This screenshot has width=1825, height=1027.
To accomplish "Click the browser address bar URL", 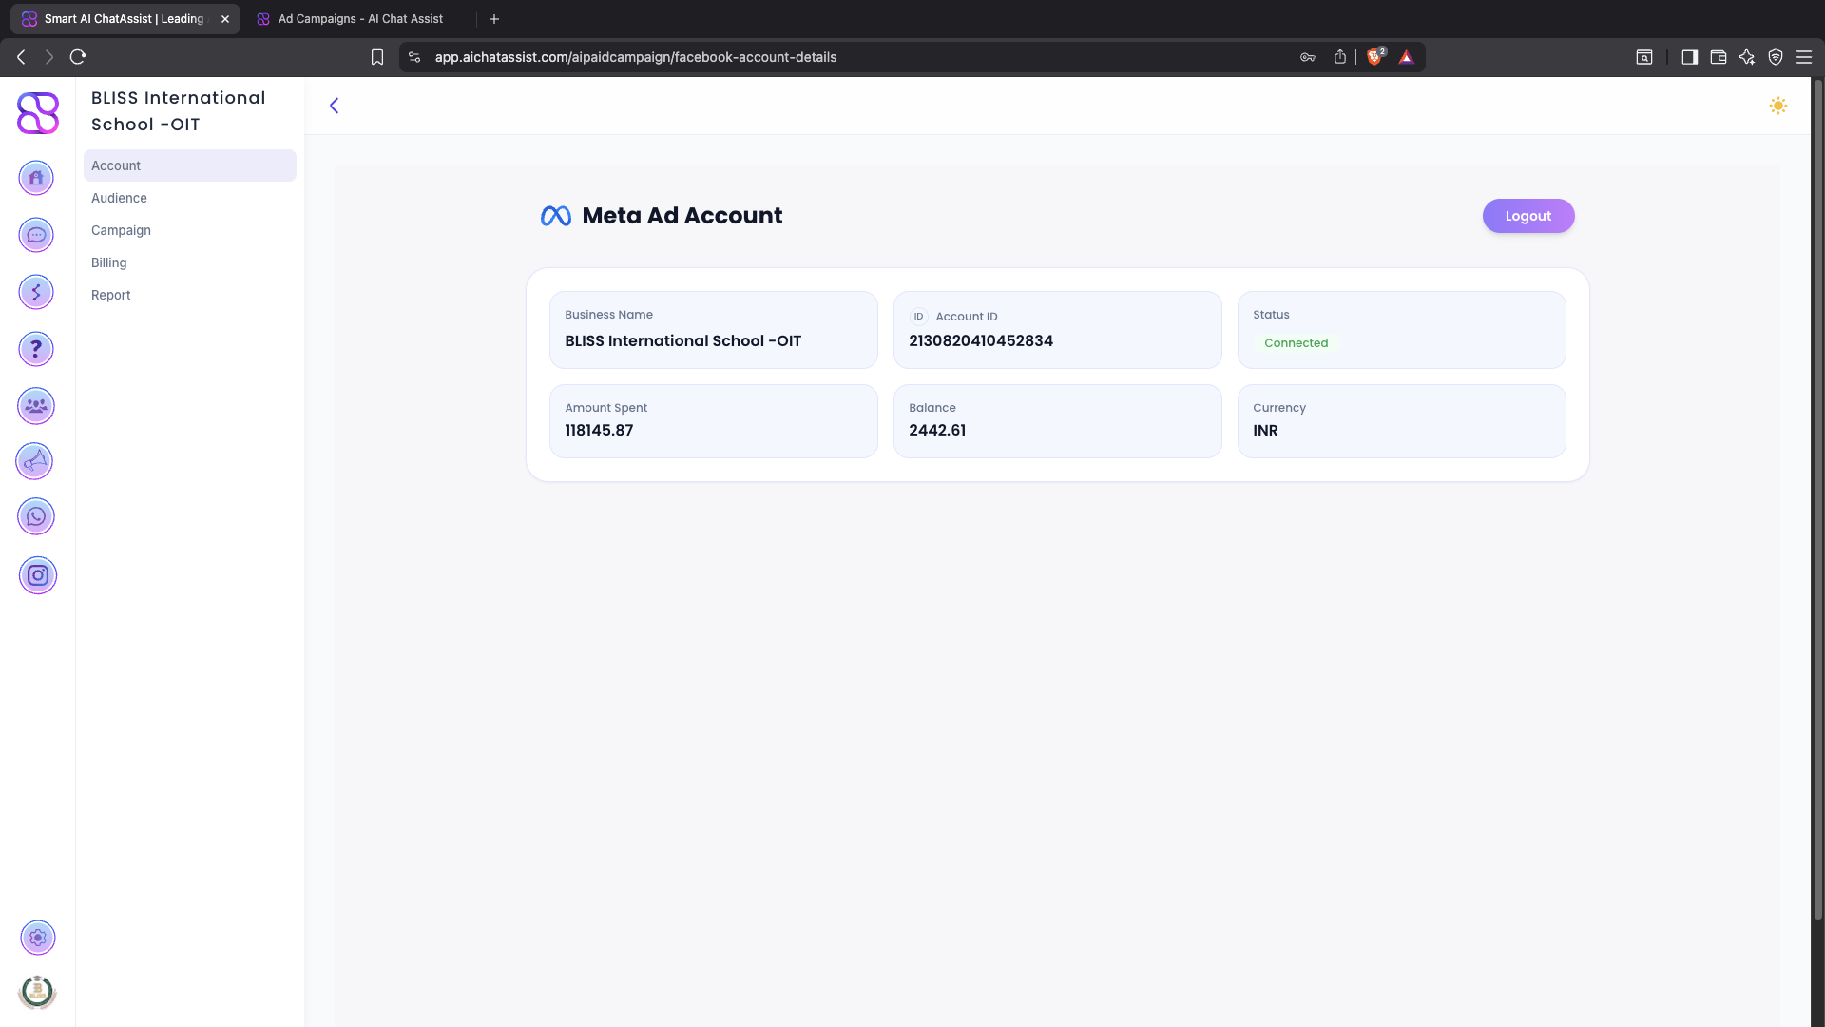I will click(x=635, y=57).
